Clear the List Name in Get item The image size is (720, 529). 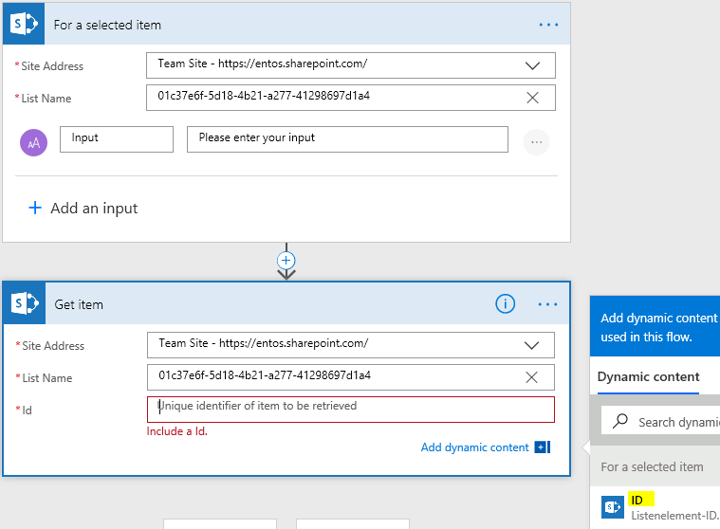531,377
